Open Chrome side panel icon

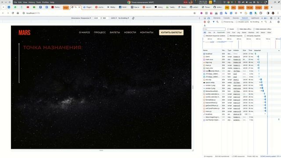tap(268, 13)
